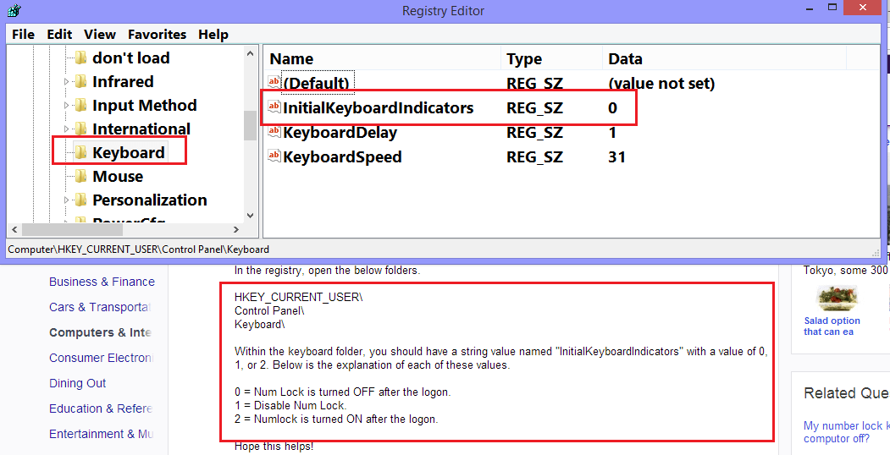Viewport: 890px width, 455px height.
Task: Click the don't load folder icon
Action: click(x=80, y=58)
